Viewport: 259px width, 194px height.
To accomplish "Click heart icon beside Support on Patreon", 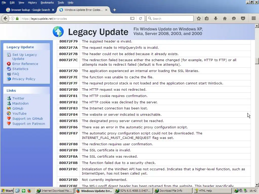I will click(x=9, y=124).
